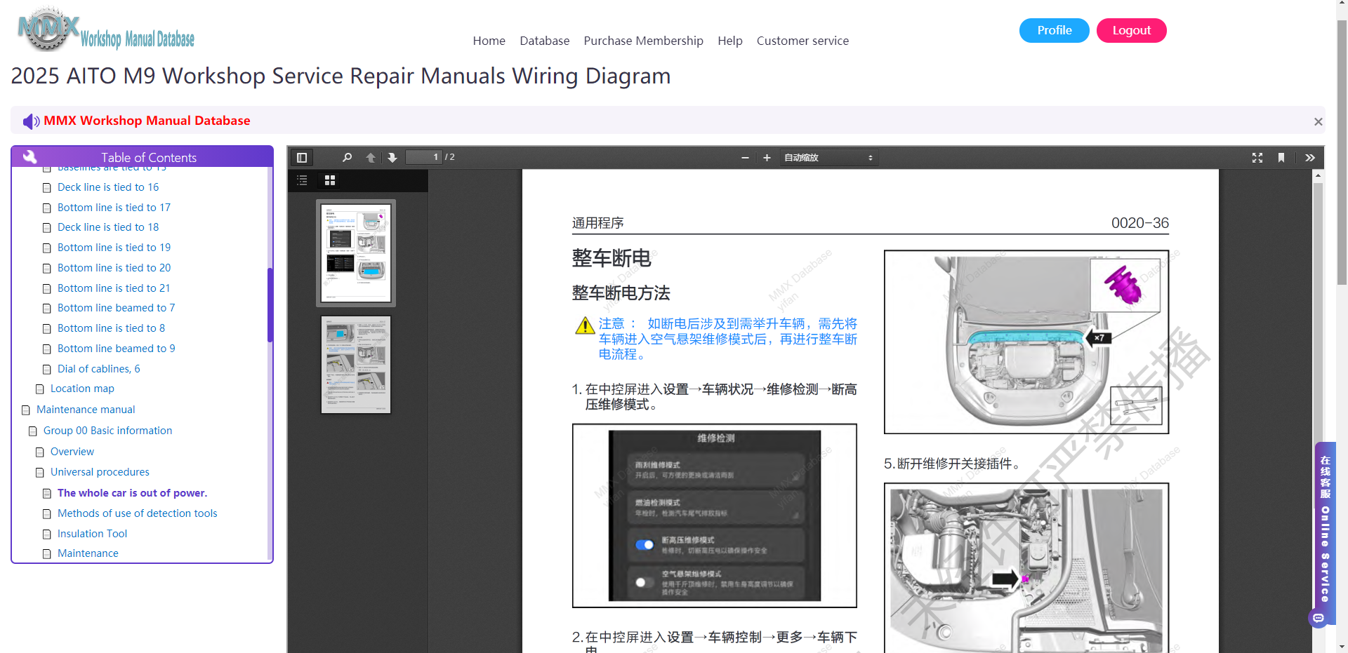Select 'Group 00 Basic information'
Image resolution: width=1348 pixels, height=653 pixels.
107,431
